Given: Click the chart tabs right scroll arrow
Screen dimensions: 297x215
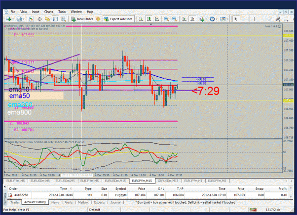Looking at the screenshot, I should tap(291, 181).
